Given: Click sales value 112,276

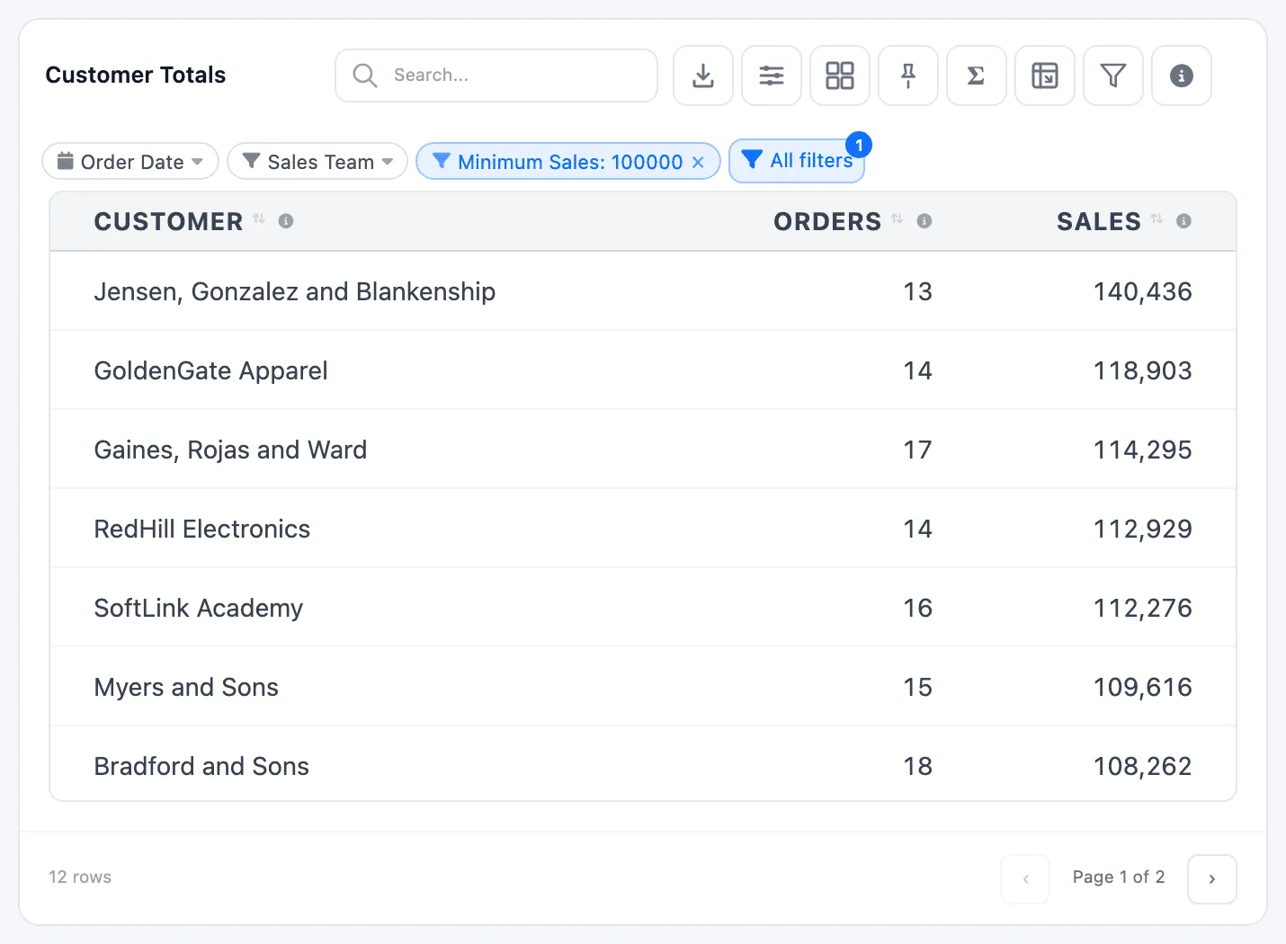Looking at the screenshot, I should click(x=1142, y=608).
